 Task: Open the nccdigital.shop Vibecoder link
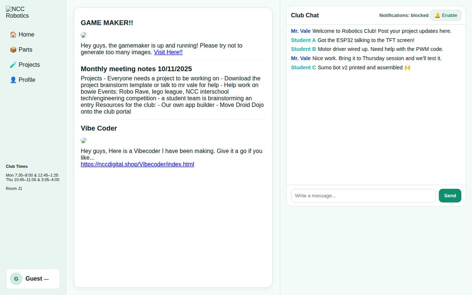(137, 164)
